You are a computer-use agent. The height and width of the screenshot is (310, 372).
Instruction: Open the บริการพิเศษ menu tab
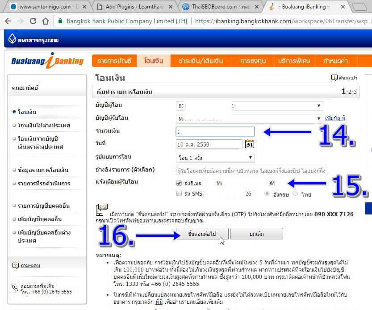pos(294,61)
